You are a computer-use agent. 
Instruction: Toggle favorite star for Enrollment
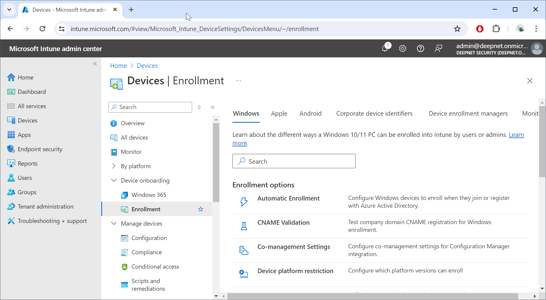coord(201,209)
